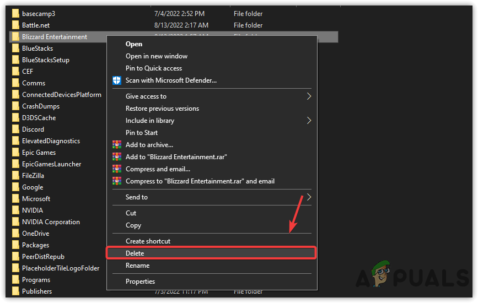Click the Battle.net folder icon
Viewport: 478px width, 303px height.
coord(15,25)
